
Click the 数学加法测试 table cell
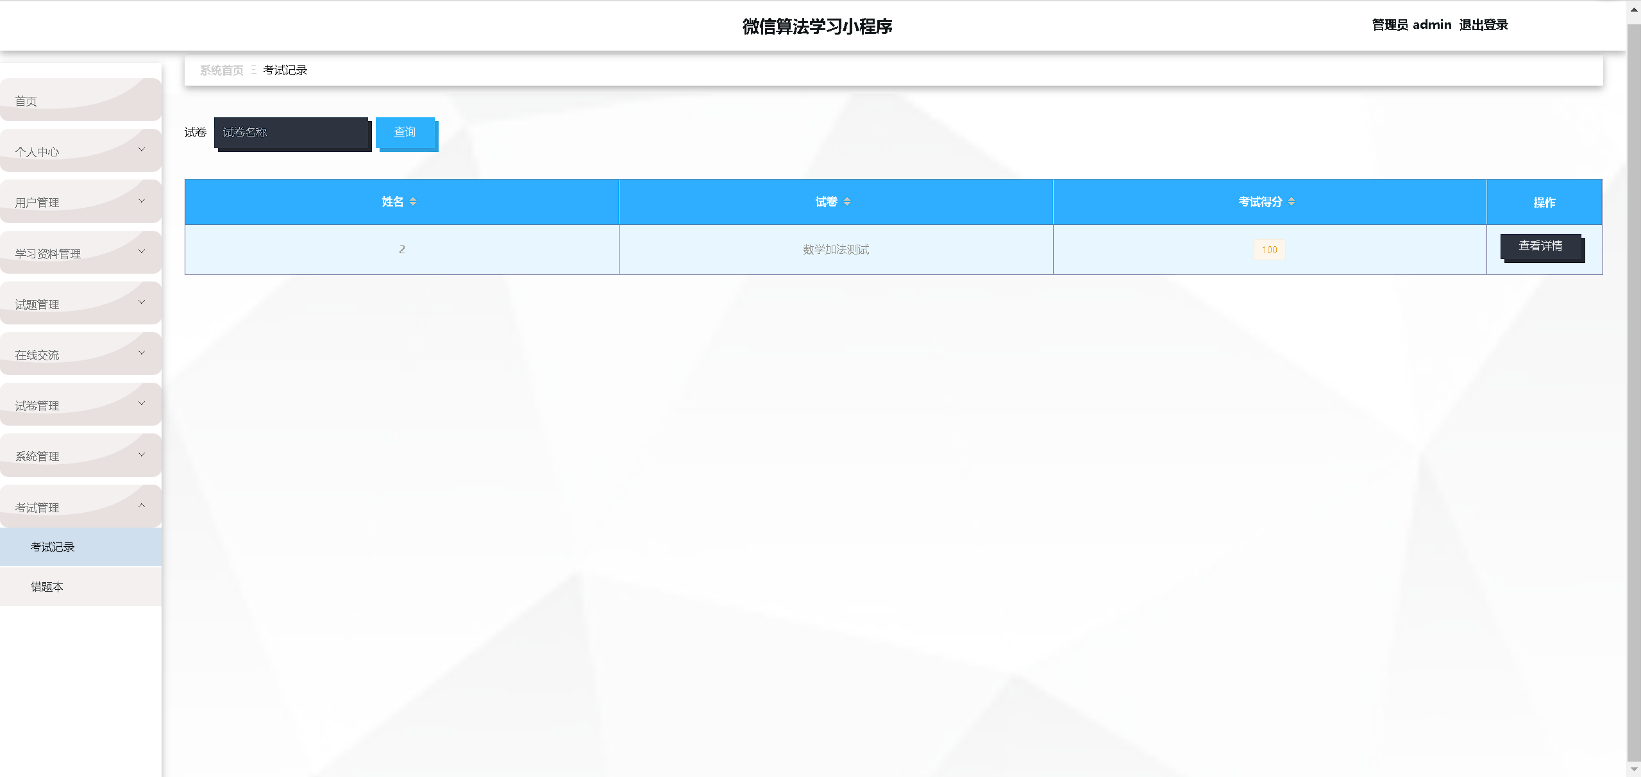[x=836, y=249]
